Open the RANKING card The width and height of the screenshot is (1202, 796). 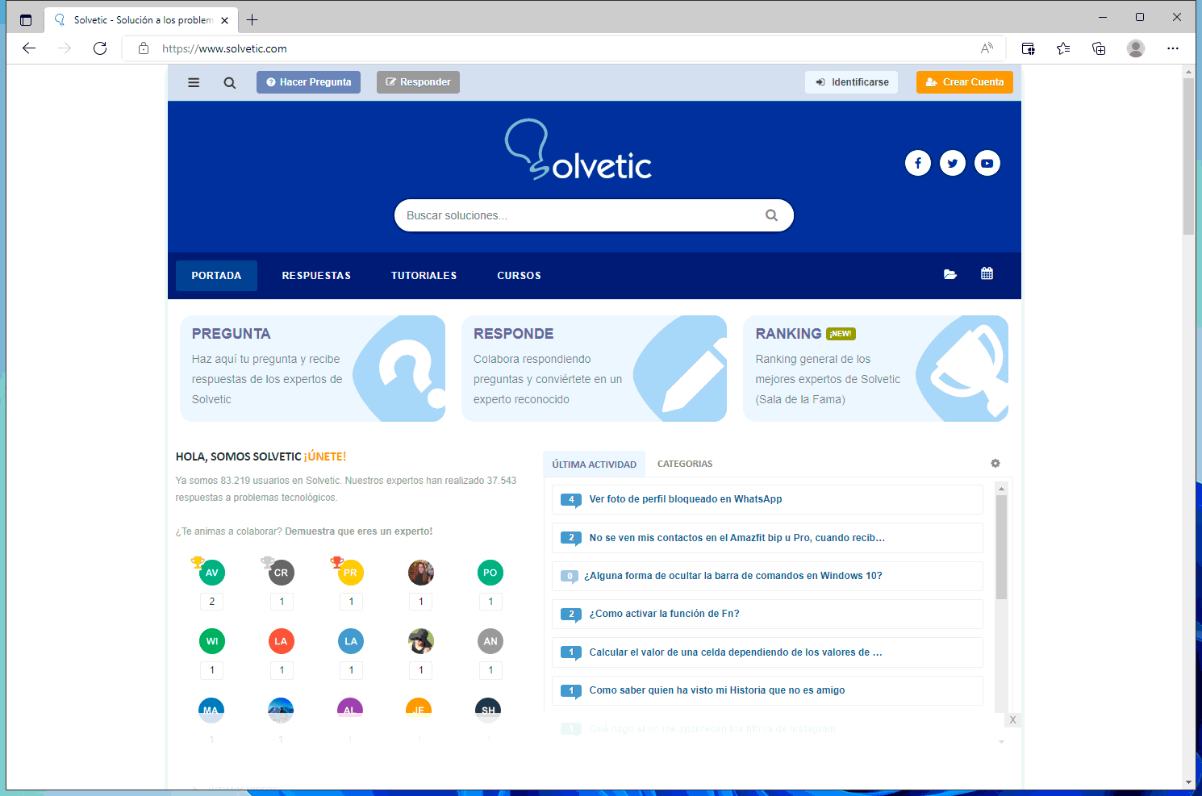point(876,369)
